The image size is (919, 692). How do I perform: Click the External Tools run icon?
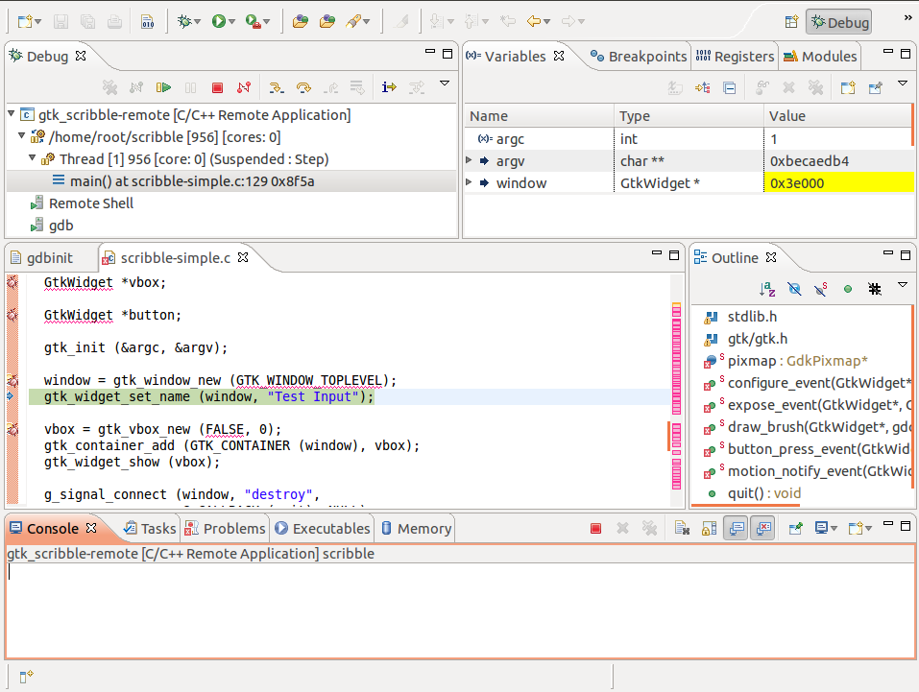click(x=254, y=22)
